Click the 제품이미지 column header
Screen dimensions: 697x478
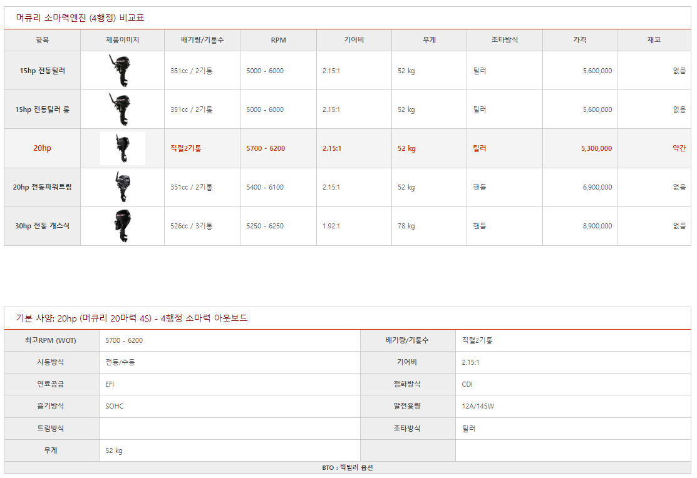(x=122, y=40)
